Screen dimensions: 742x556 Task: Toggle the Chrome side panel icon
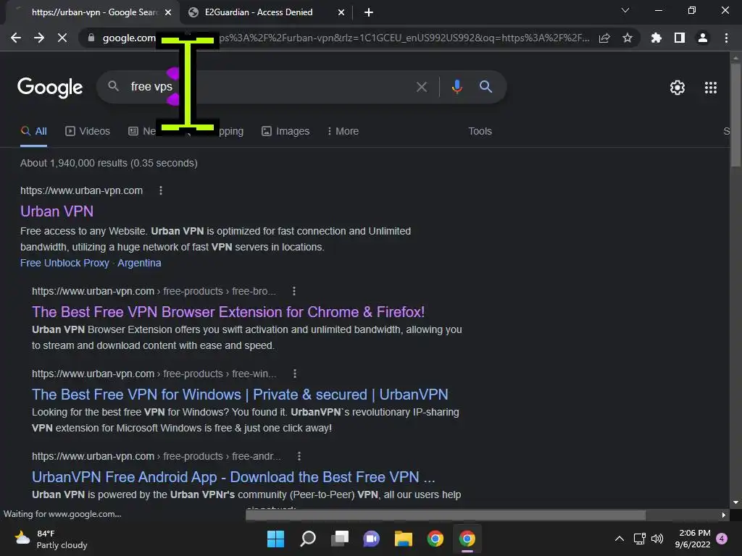pyautogui.click(x=680, y=38)
